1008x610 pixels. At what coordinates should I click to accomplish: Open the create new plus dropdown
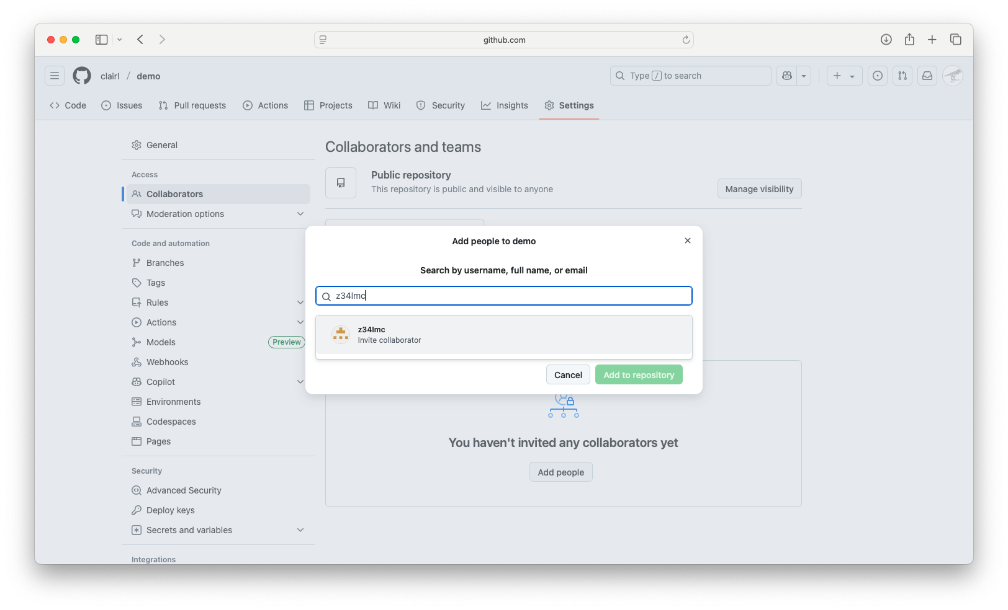844,76
